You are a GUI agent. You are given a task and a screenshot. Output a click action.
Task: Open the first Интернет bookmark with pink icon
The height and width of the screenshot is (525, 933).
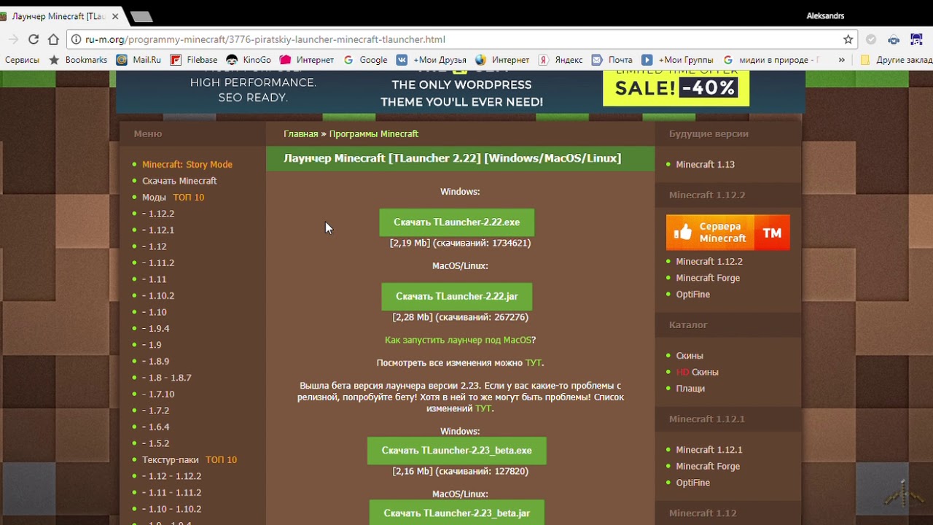[x=307, y=60]
